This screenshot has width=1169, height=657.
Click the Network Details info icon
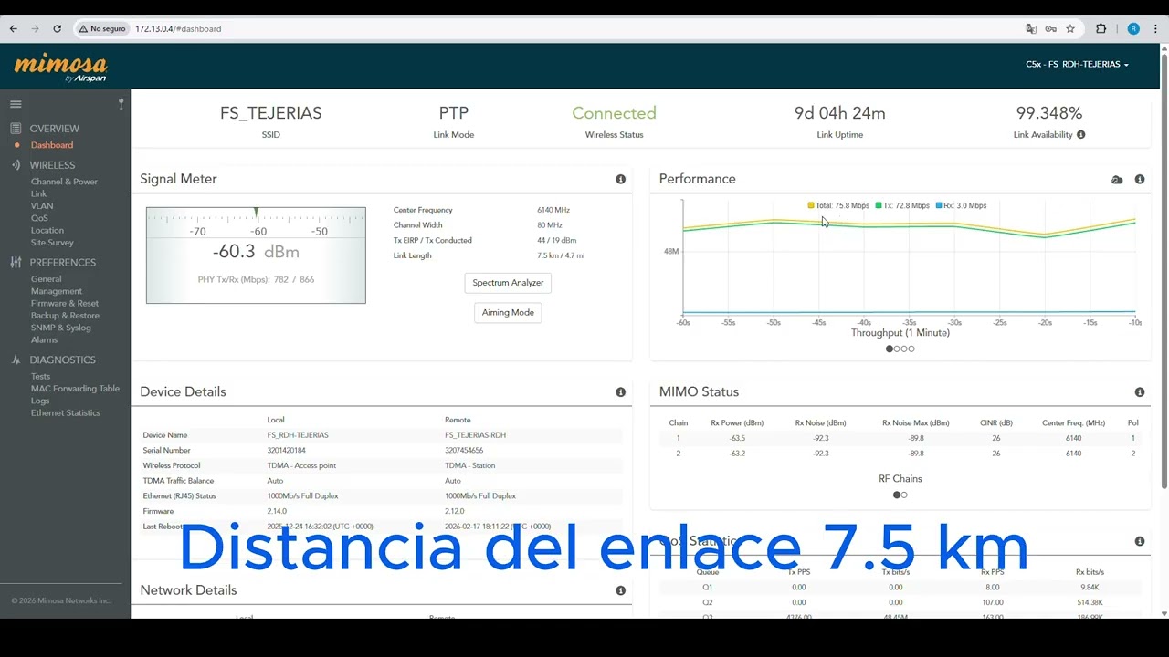[x=621, y=590]
